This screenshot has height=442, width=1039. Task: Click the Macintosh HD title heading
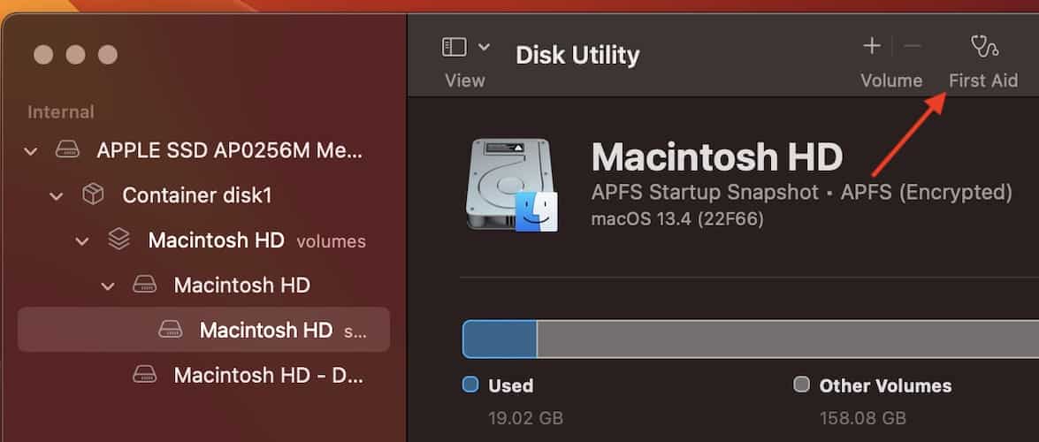(x=716, y=157)
